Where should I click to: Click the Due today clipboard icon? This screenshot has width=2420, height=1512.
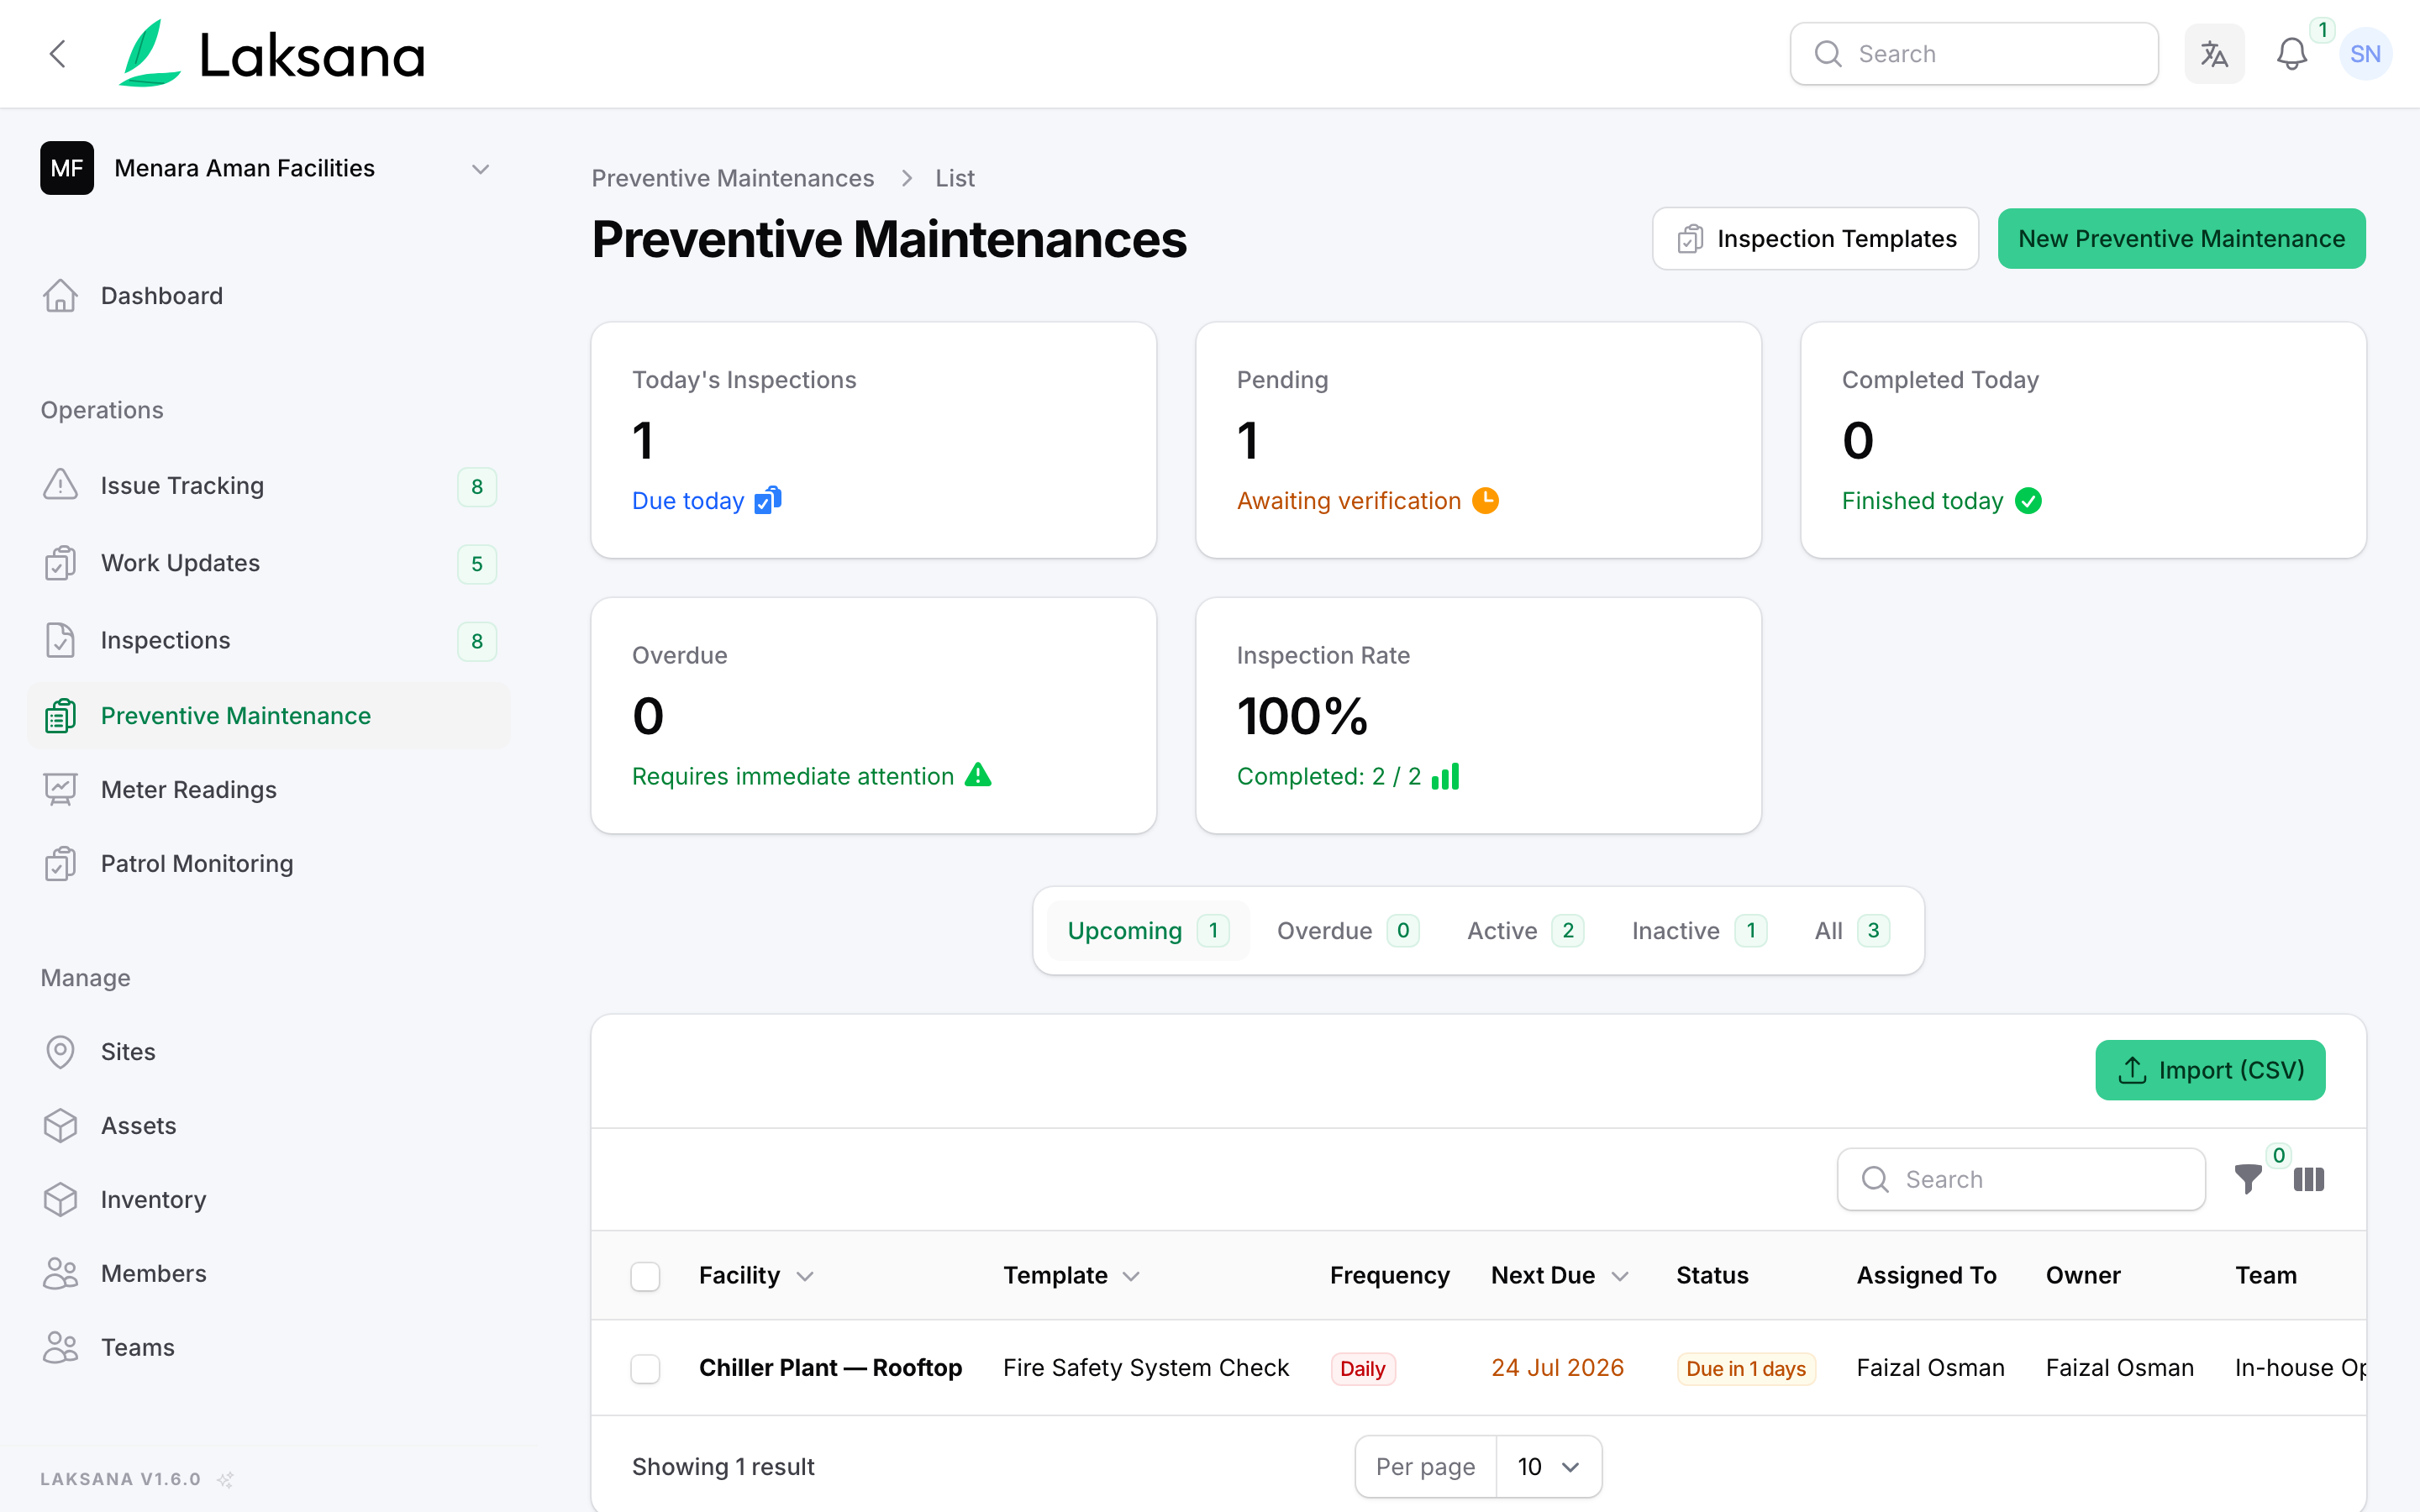tap(768, 500)
